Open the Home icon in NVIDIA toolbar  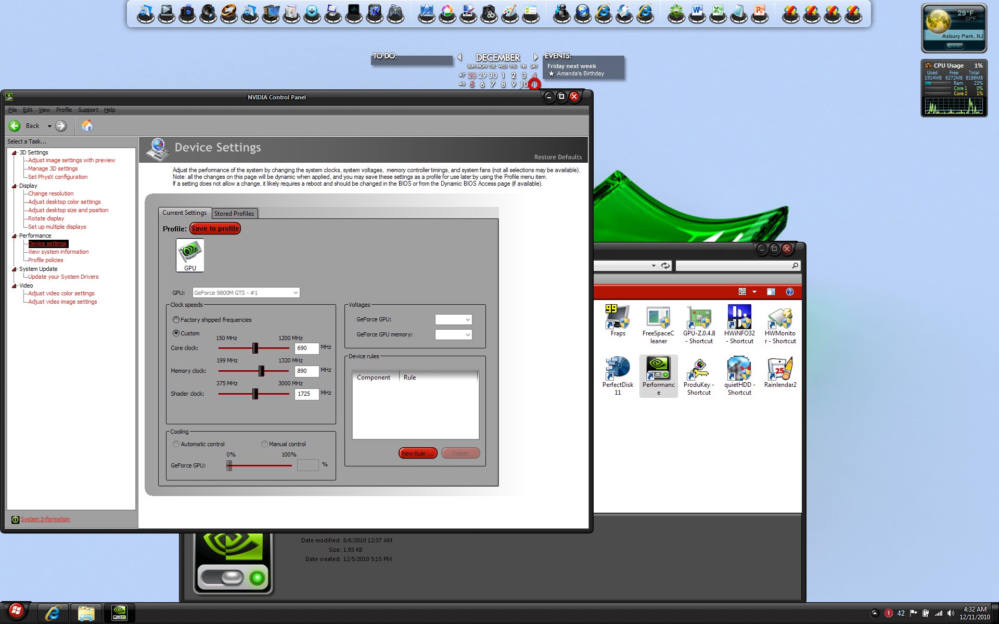pos(87,126)
